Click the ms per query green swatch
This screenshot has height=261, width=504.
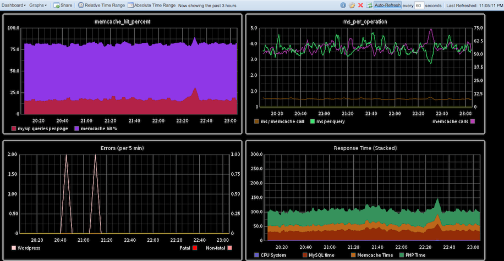[313, 121]
